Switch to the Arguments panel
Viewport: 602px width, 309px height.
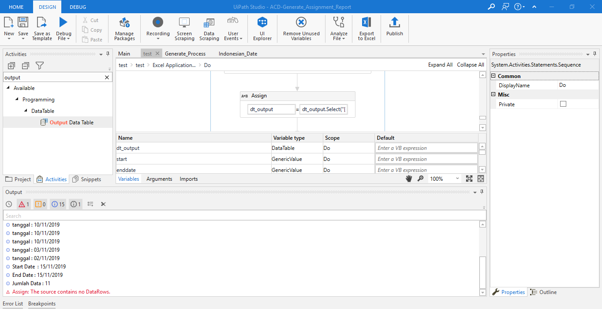point(159,179)
